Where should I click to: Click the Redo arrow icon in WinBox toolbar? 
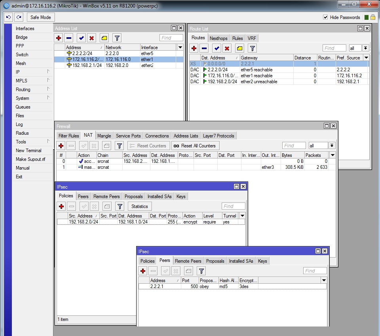pos(19,17)
